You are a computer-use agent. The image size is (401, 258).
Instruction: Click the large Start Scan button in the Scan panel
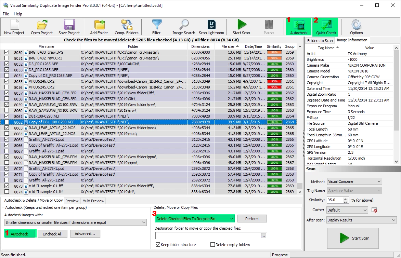click(353, 238)
